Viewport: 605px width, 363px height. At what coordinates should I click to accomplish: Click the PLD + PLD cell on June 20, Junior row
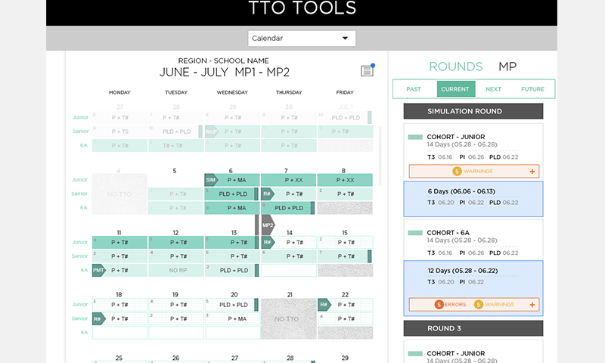click(x=232, y=304)
